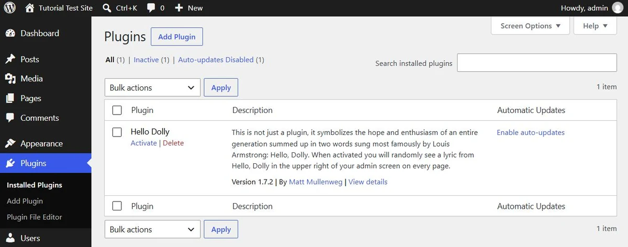Click the Hello Dolly plugin name
Image resolution: width=628 pixels, height=247 pixels.
click(x=150, y=131)
